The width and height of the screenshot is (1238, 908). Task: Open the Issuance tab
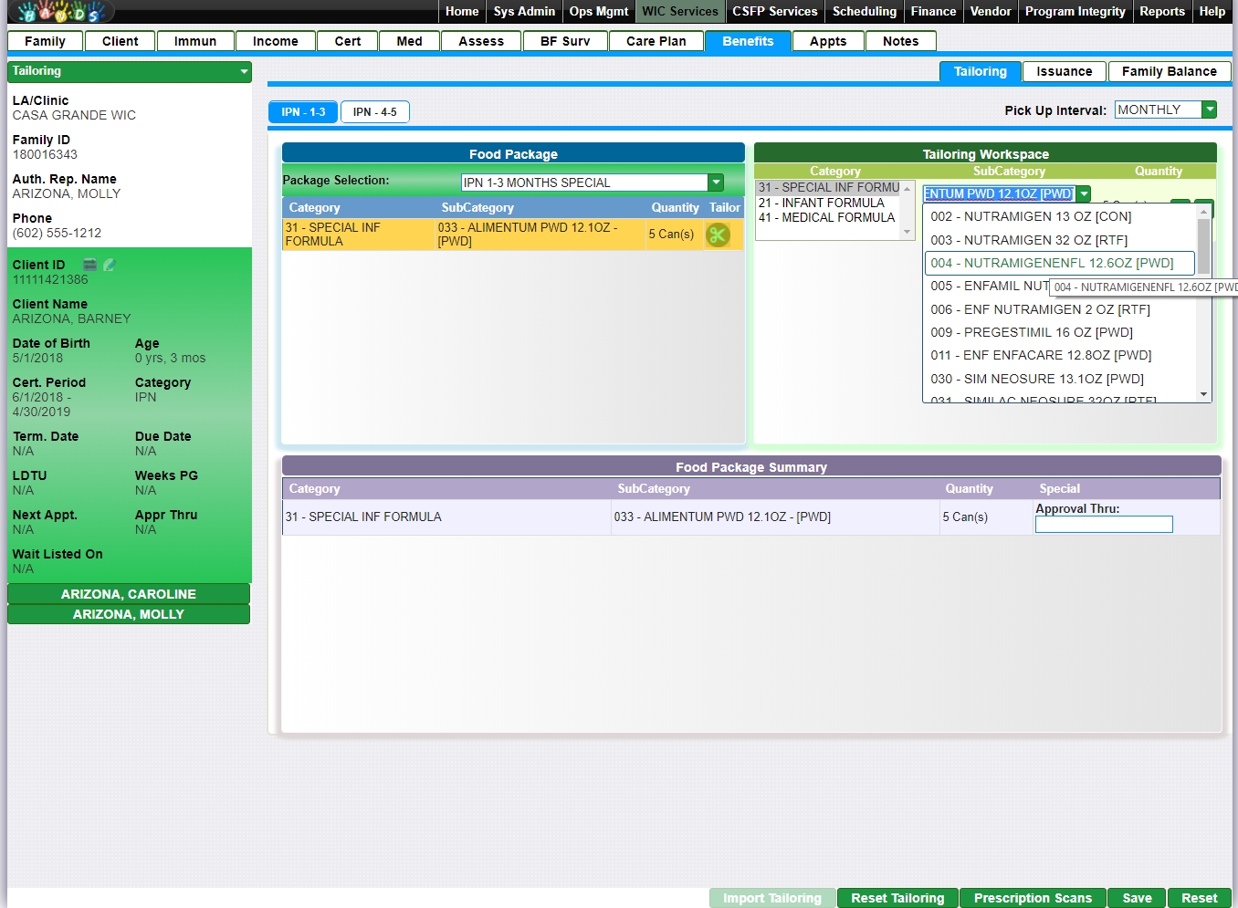tap(1064, 71)
